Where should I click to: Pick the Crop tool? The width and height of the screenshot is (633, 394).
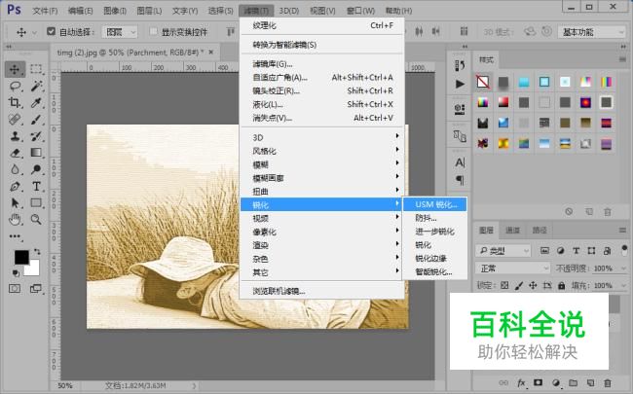(15, 102)
